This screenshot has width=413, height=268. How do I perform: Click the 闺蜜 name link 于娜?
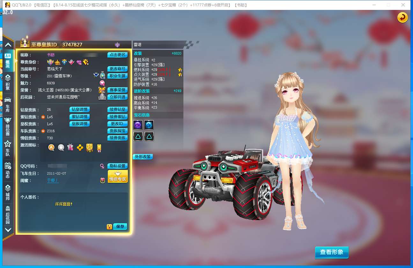click(53, 180)
